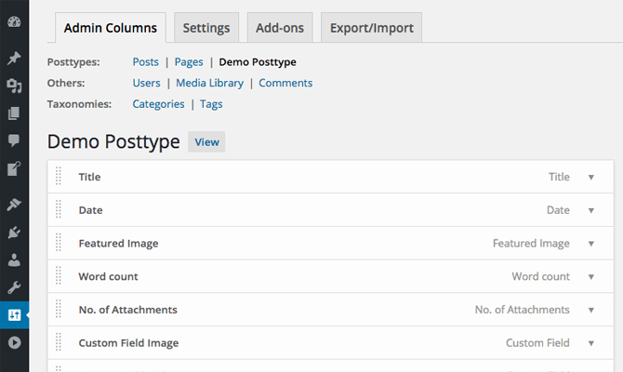Select the Admin Columns tab
The width and height of the screenshot is (623, 372).
(x=111, y=28)
